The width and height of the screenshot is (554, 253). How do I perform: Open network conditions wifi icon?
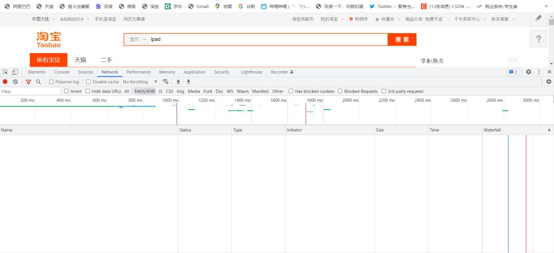click(165, 82)
